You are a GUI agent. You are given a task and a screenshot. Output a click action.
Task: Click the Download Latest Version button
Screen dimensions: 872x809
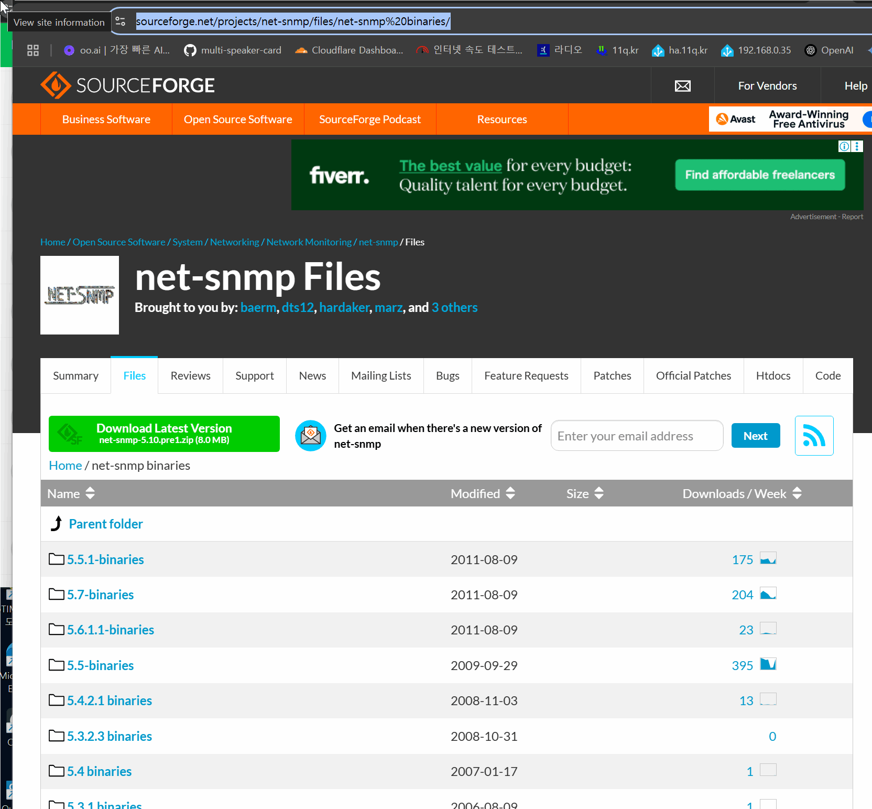tap(164, 434)
